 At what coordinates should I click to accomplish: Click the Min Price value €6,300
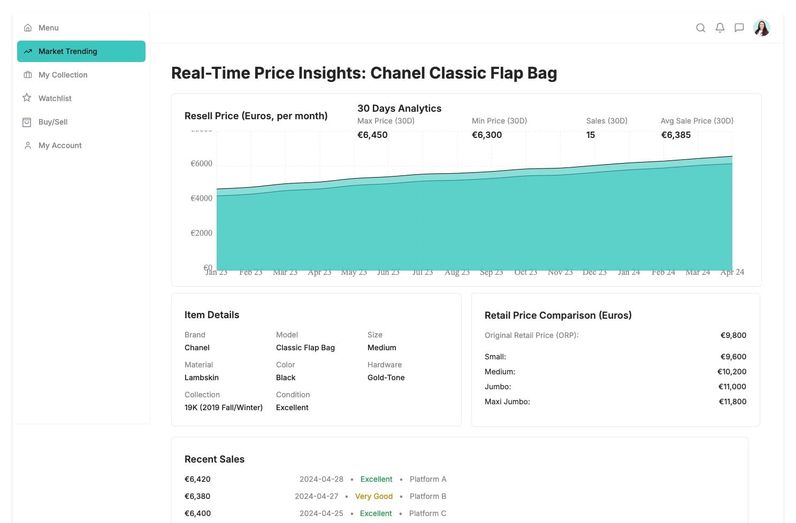click(487, 135)
